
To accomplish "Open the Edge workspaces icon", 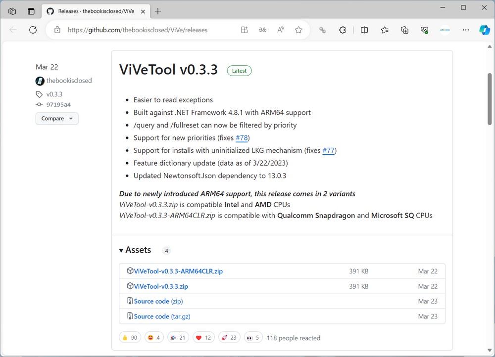I will pyautogui.click(x=12, y=11).
